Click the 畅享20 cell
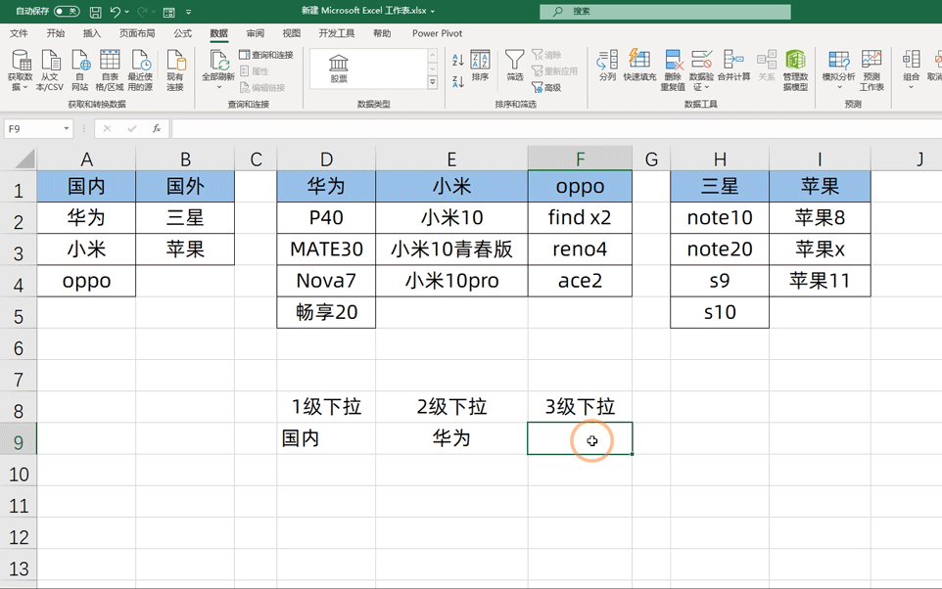The image size is (942, 589). [326, 312]
